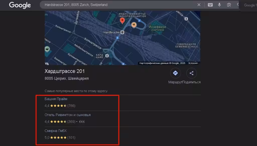257x146 pixels.
Task: Click the 766 reviews count for Башня Прайм
Action: tap(71, 106)
